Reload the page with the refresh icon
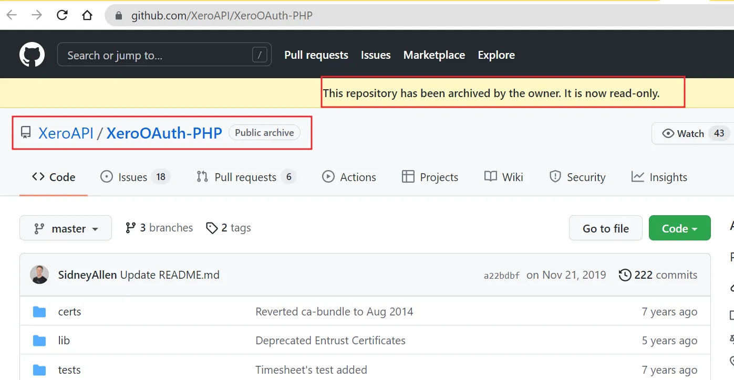The width and height of the screenshot is (734, 380). [62, 15]
